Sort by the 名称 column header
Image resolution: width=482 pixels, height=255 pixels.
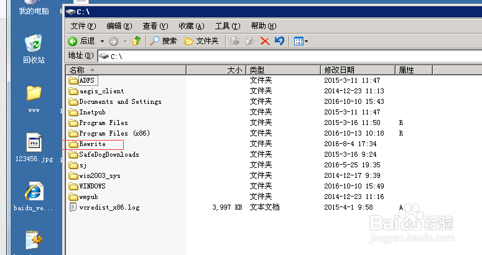pos(126,70)
